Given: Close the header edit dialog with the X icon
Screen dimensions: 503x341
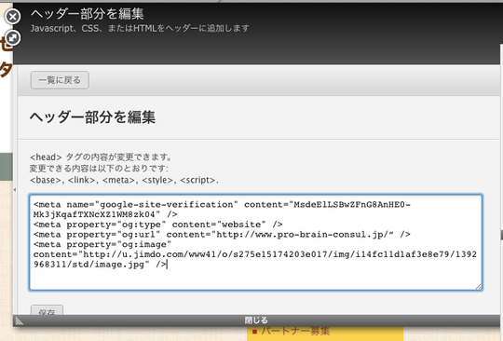Looking at the screenshot, I should pyautogui.click(x=12, y=17).
